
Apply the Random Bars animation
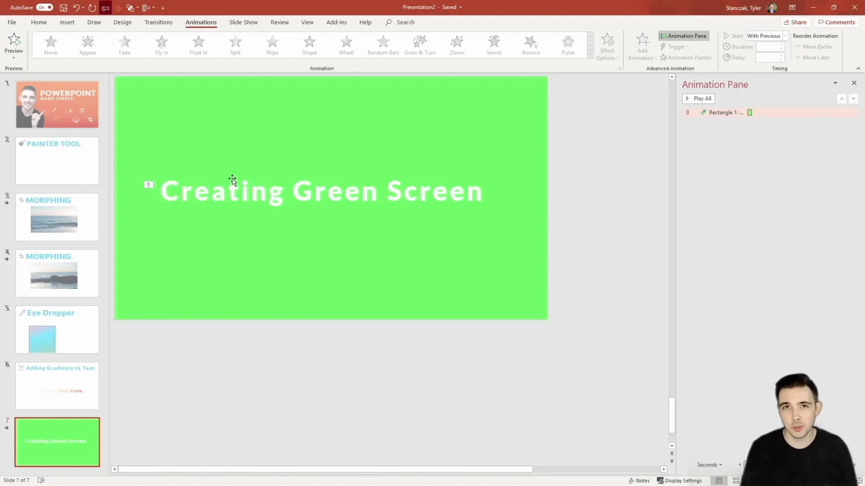(383, 45)
